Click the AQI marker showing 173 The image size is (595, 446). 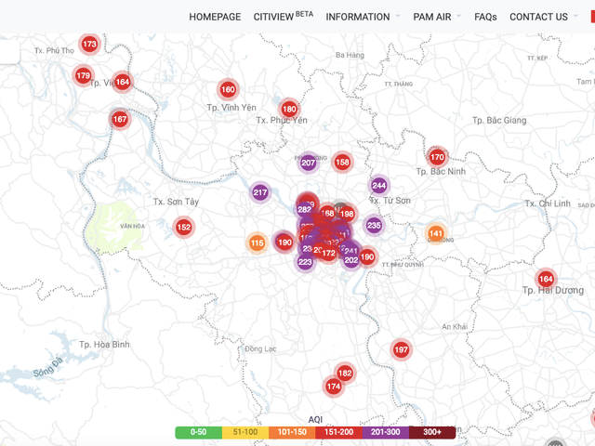[89, 45]
